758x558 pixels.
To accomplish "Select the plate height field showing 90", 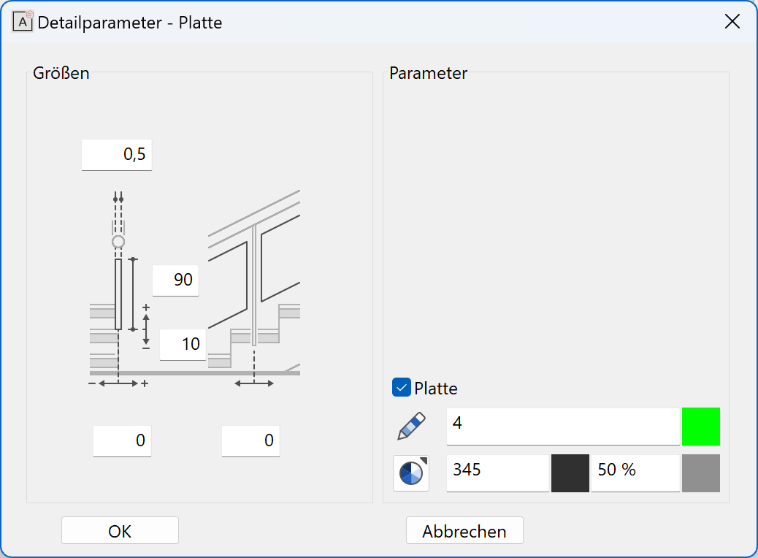I will click(x=175, y=280).
